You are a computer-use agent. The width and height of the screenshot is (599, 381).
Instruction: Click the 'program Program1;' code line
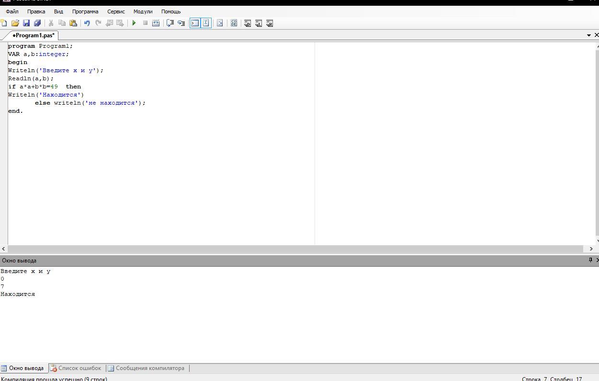(41, 46)
